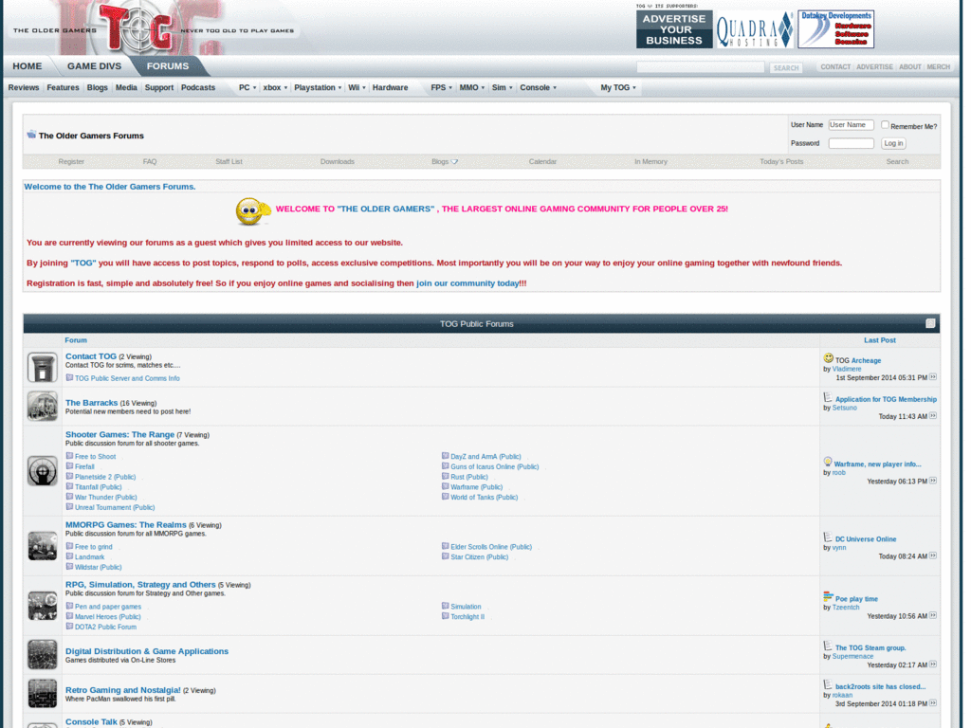Go to last post of TOG Archeage
This screenshot has width=971, height=728.
click(933, 377)
